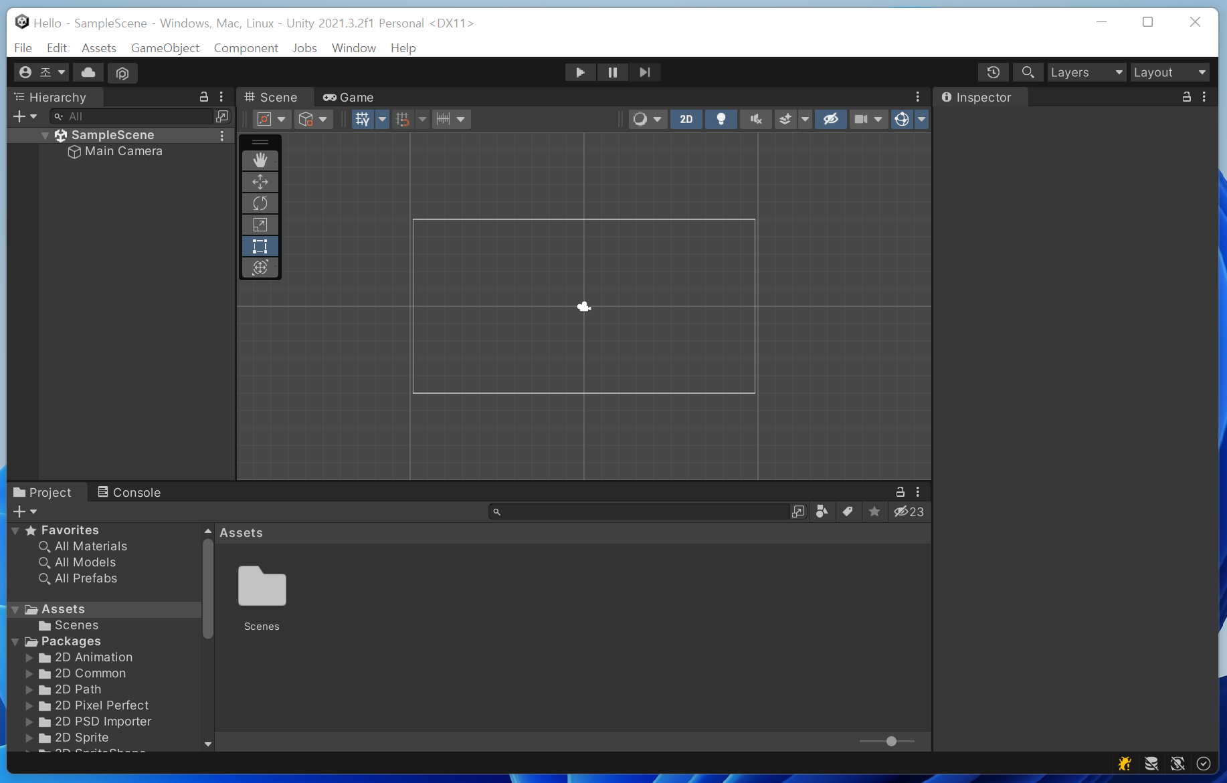This screenshot has height=783, width=1227.
Task: Open the Layout dropdown
Action: point(1170,72)
